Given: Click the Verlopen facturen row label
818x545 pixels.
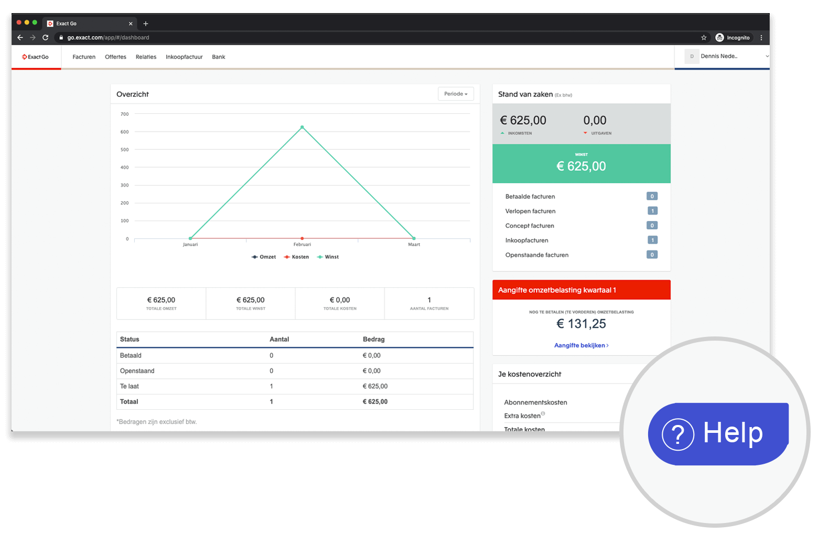Looking at the screenshot, I should (530, 211).
